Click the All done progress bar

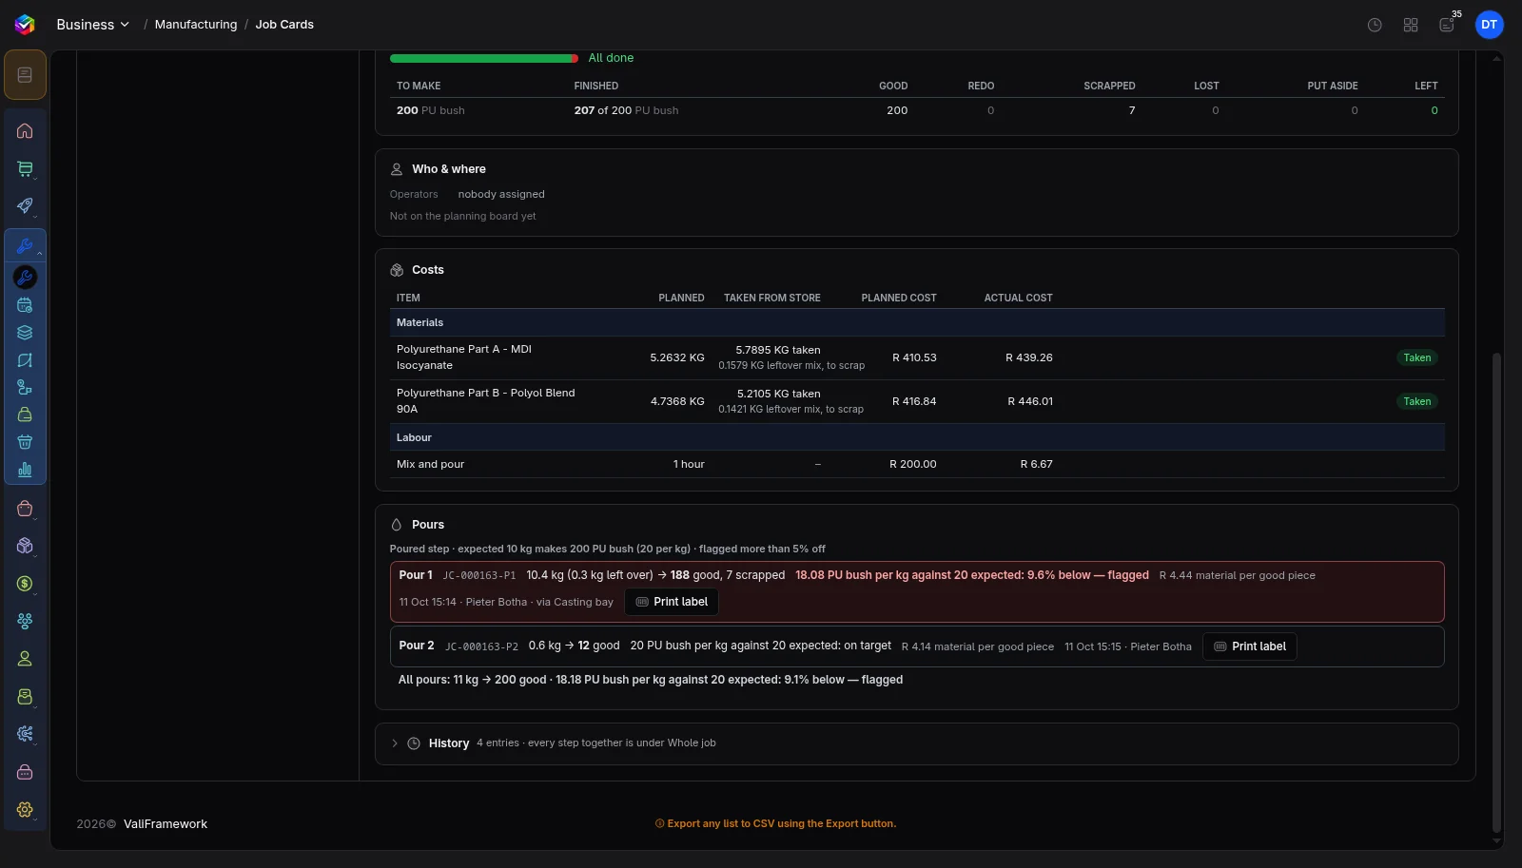[x=484, y=58]
